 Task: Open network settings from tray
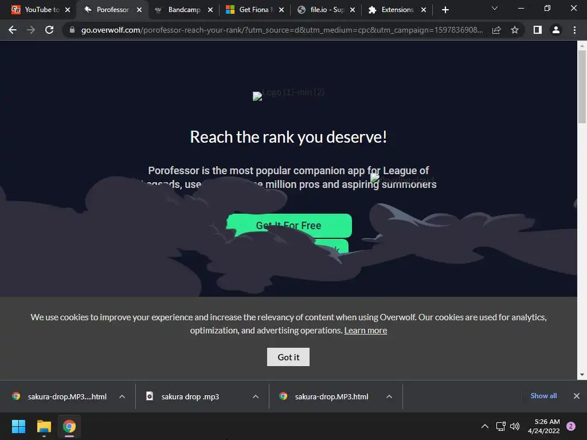coord(501,426)
